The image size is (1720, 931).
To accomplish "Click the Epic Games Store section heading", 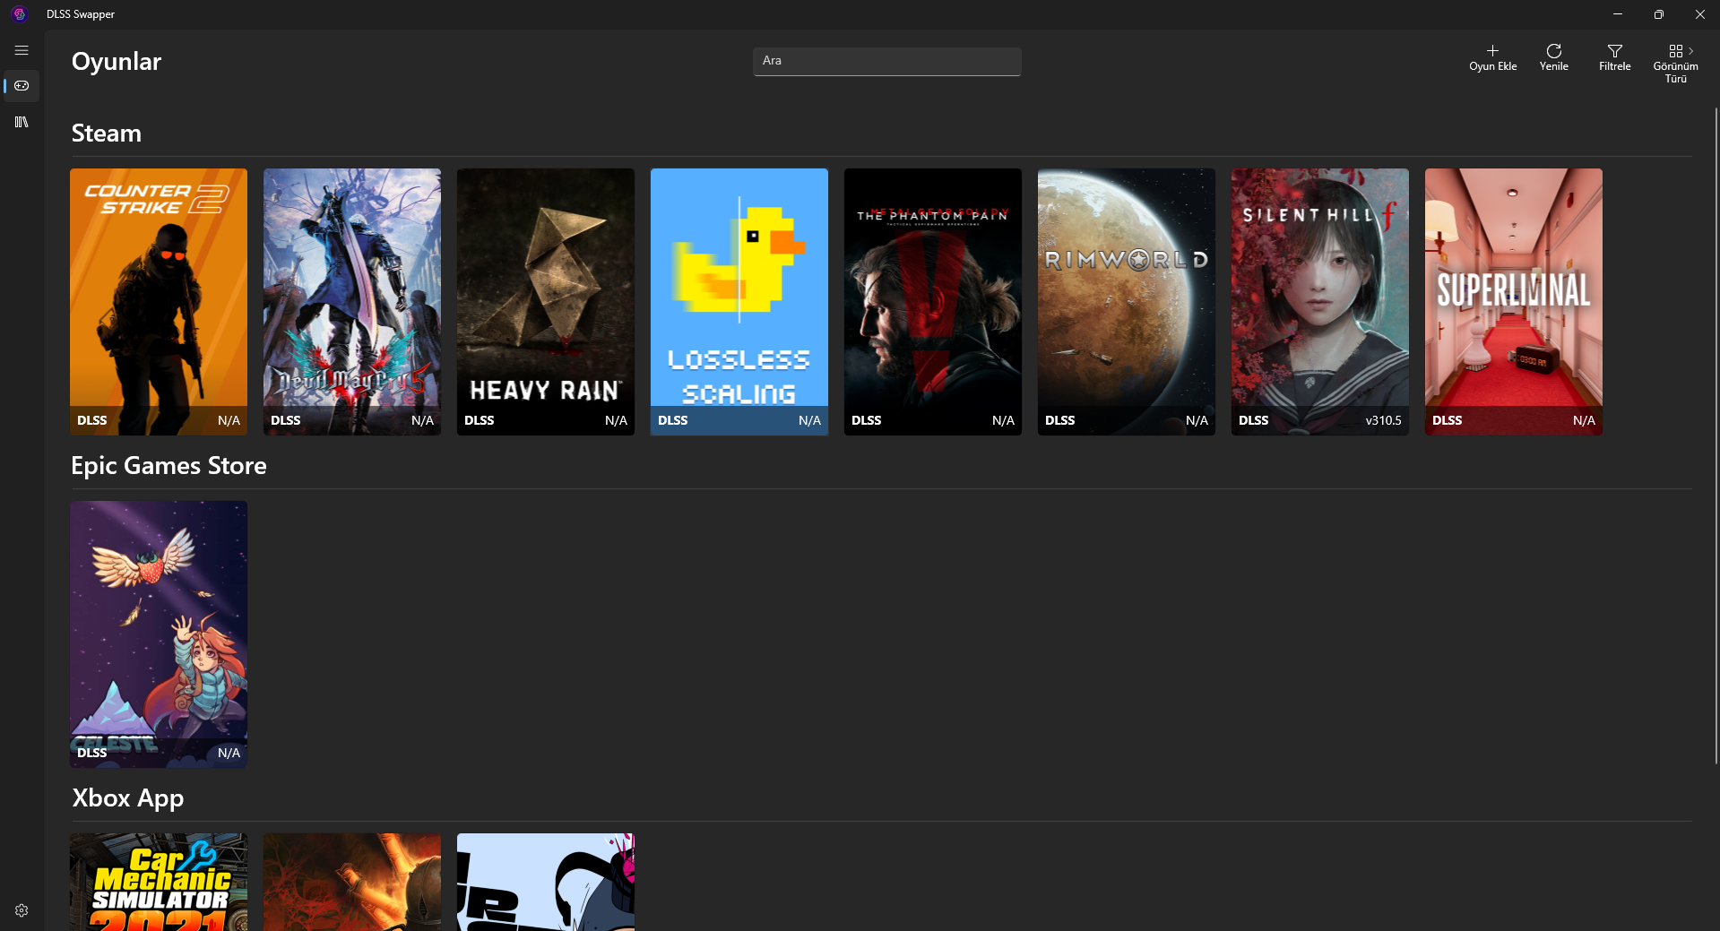I will pos(169,466).
